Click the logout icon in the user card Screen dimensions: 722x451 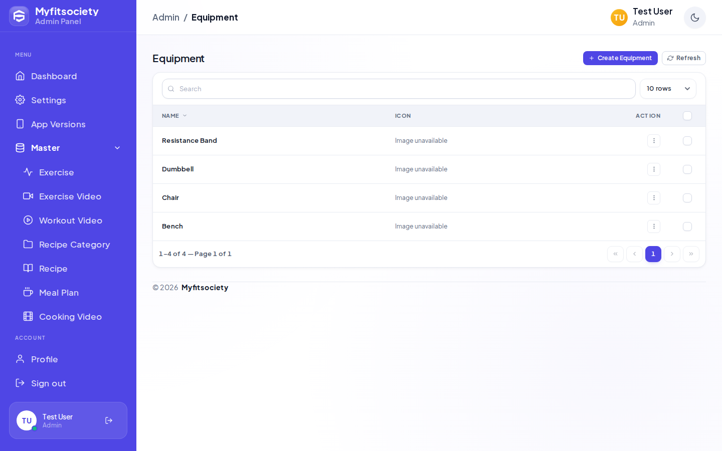(x=109, y=420)
